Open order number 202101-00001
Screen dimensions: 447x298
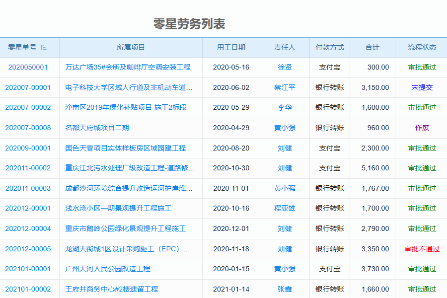28,269
